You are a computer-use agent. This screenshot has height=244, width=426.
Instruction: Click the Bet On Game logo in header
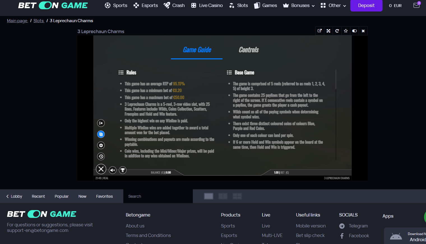[x=53, y=5]
